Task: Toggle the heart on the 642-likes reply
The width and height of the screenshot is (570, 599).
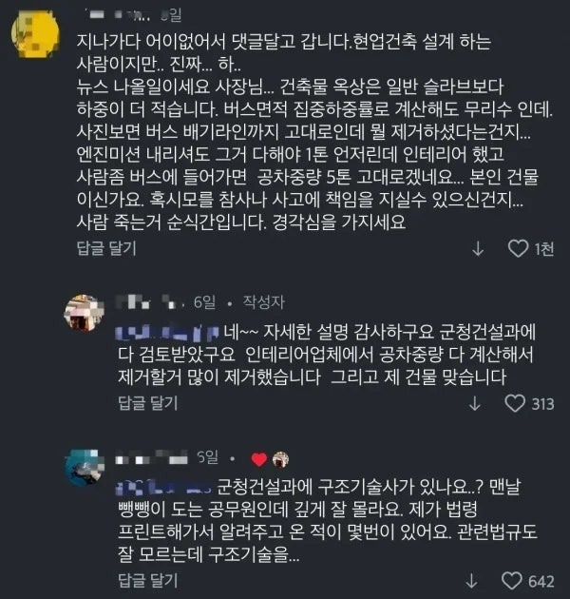Action: pos(512,581)
